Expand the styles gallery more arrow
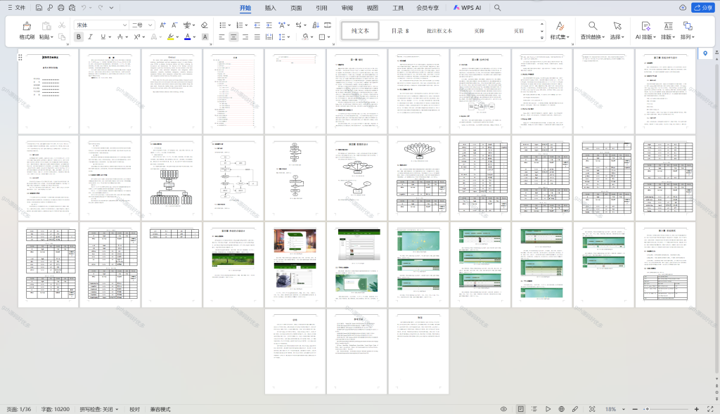This screenshot has height=414, width=720. coord(542,38)
